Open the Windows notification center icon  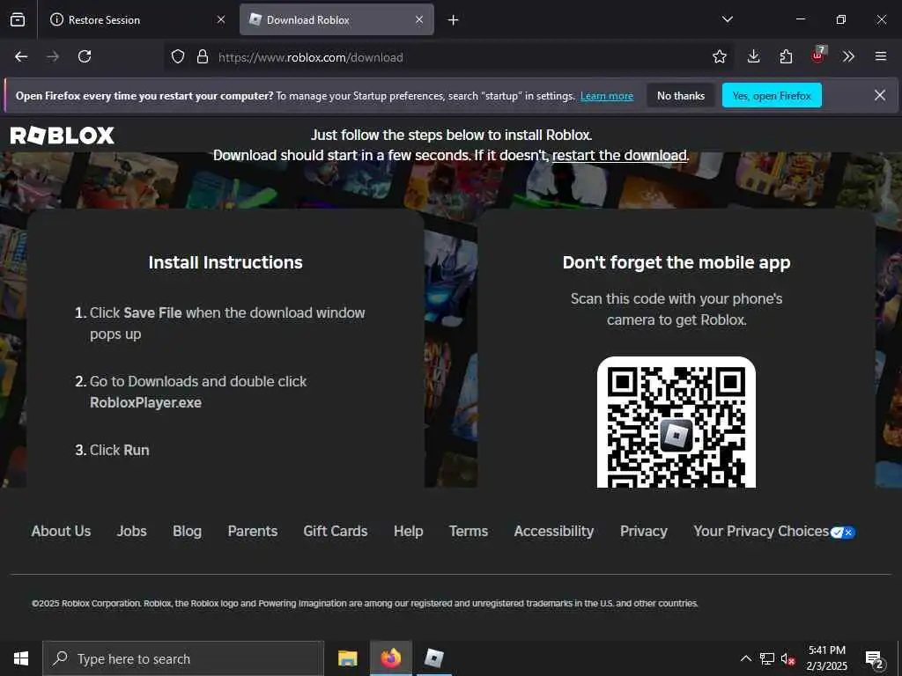(875, 659)
